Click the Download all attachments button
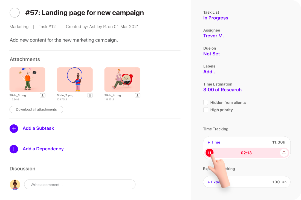This screenshot has height=200, width=301. click(x=36, y=109)
